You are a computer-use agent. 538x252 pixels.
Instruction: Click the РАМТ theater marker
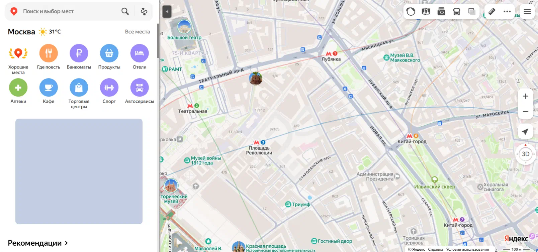(x=172, y=69)
